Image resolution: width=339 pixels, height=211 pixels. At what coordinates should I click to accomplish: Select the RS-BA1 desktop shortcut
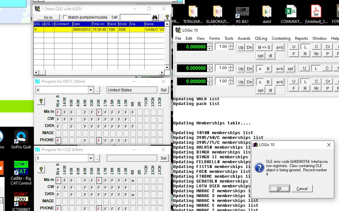pyautogui.click(x=242, y=15)
